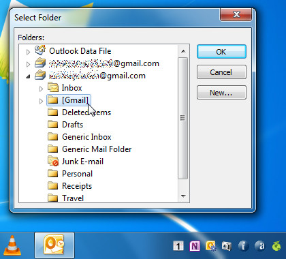This screenshot has height=259, width=286.
Task: Select the 'Generic Mail Folder' name
Action: (x=97, y=149)
